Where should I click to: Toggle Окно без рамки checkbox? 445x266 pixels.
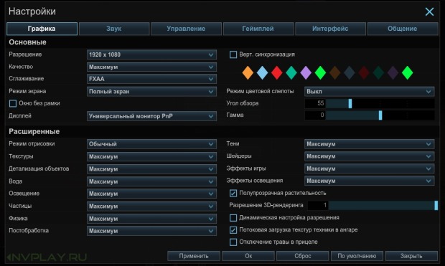tap(13, 103)
